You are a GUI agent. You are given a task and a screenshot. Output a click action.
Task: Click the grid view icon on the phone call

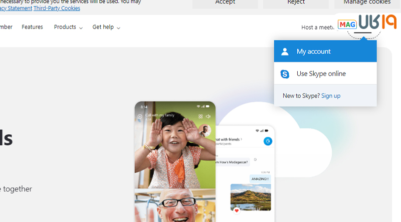pos(200,116)
